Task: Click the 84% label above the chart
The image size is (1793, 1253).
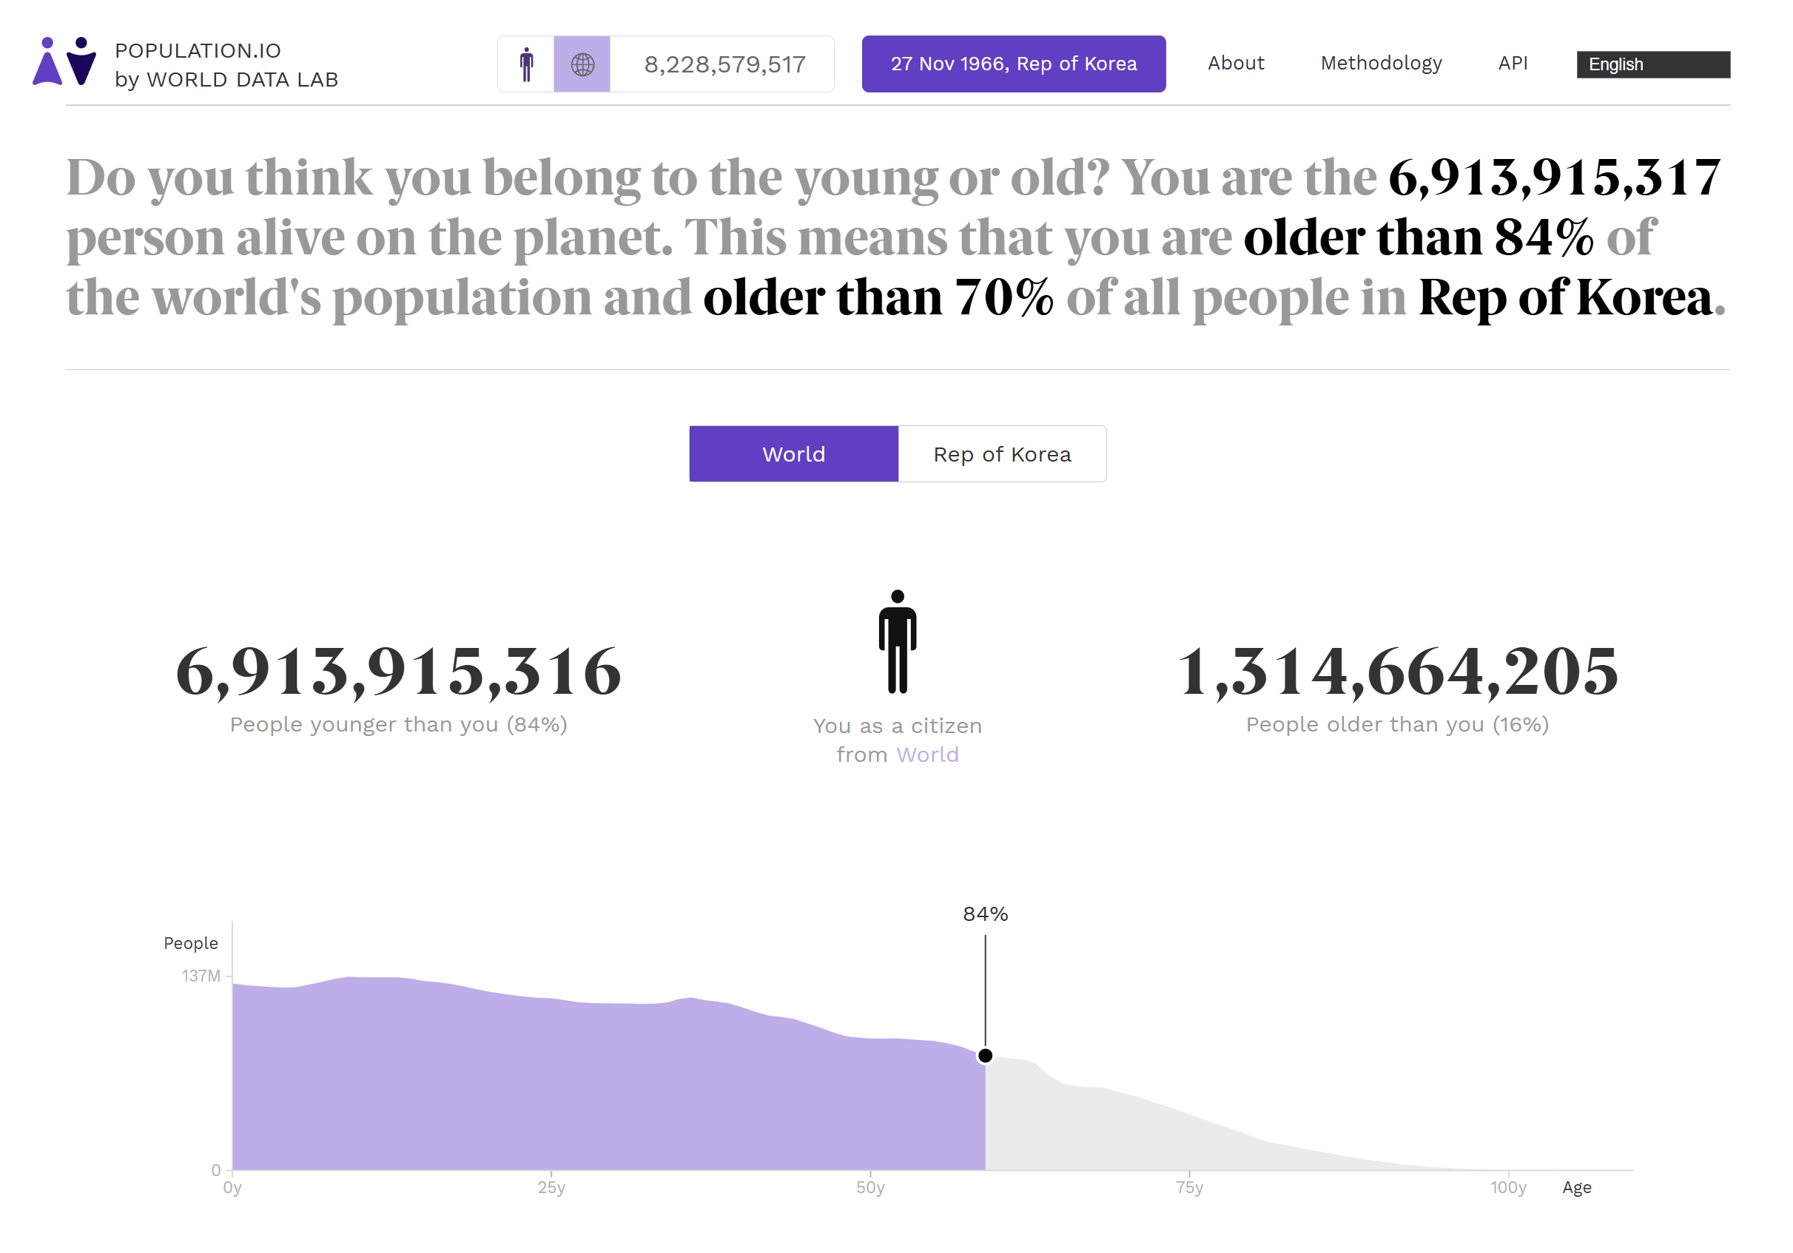Action: click(x=986, y=913)
